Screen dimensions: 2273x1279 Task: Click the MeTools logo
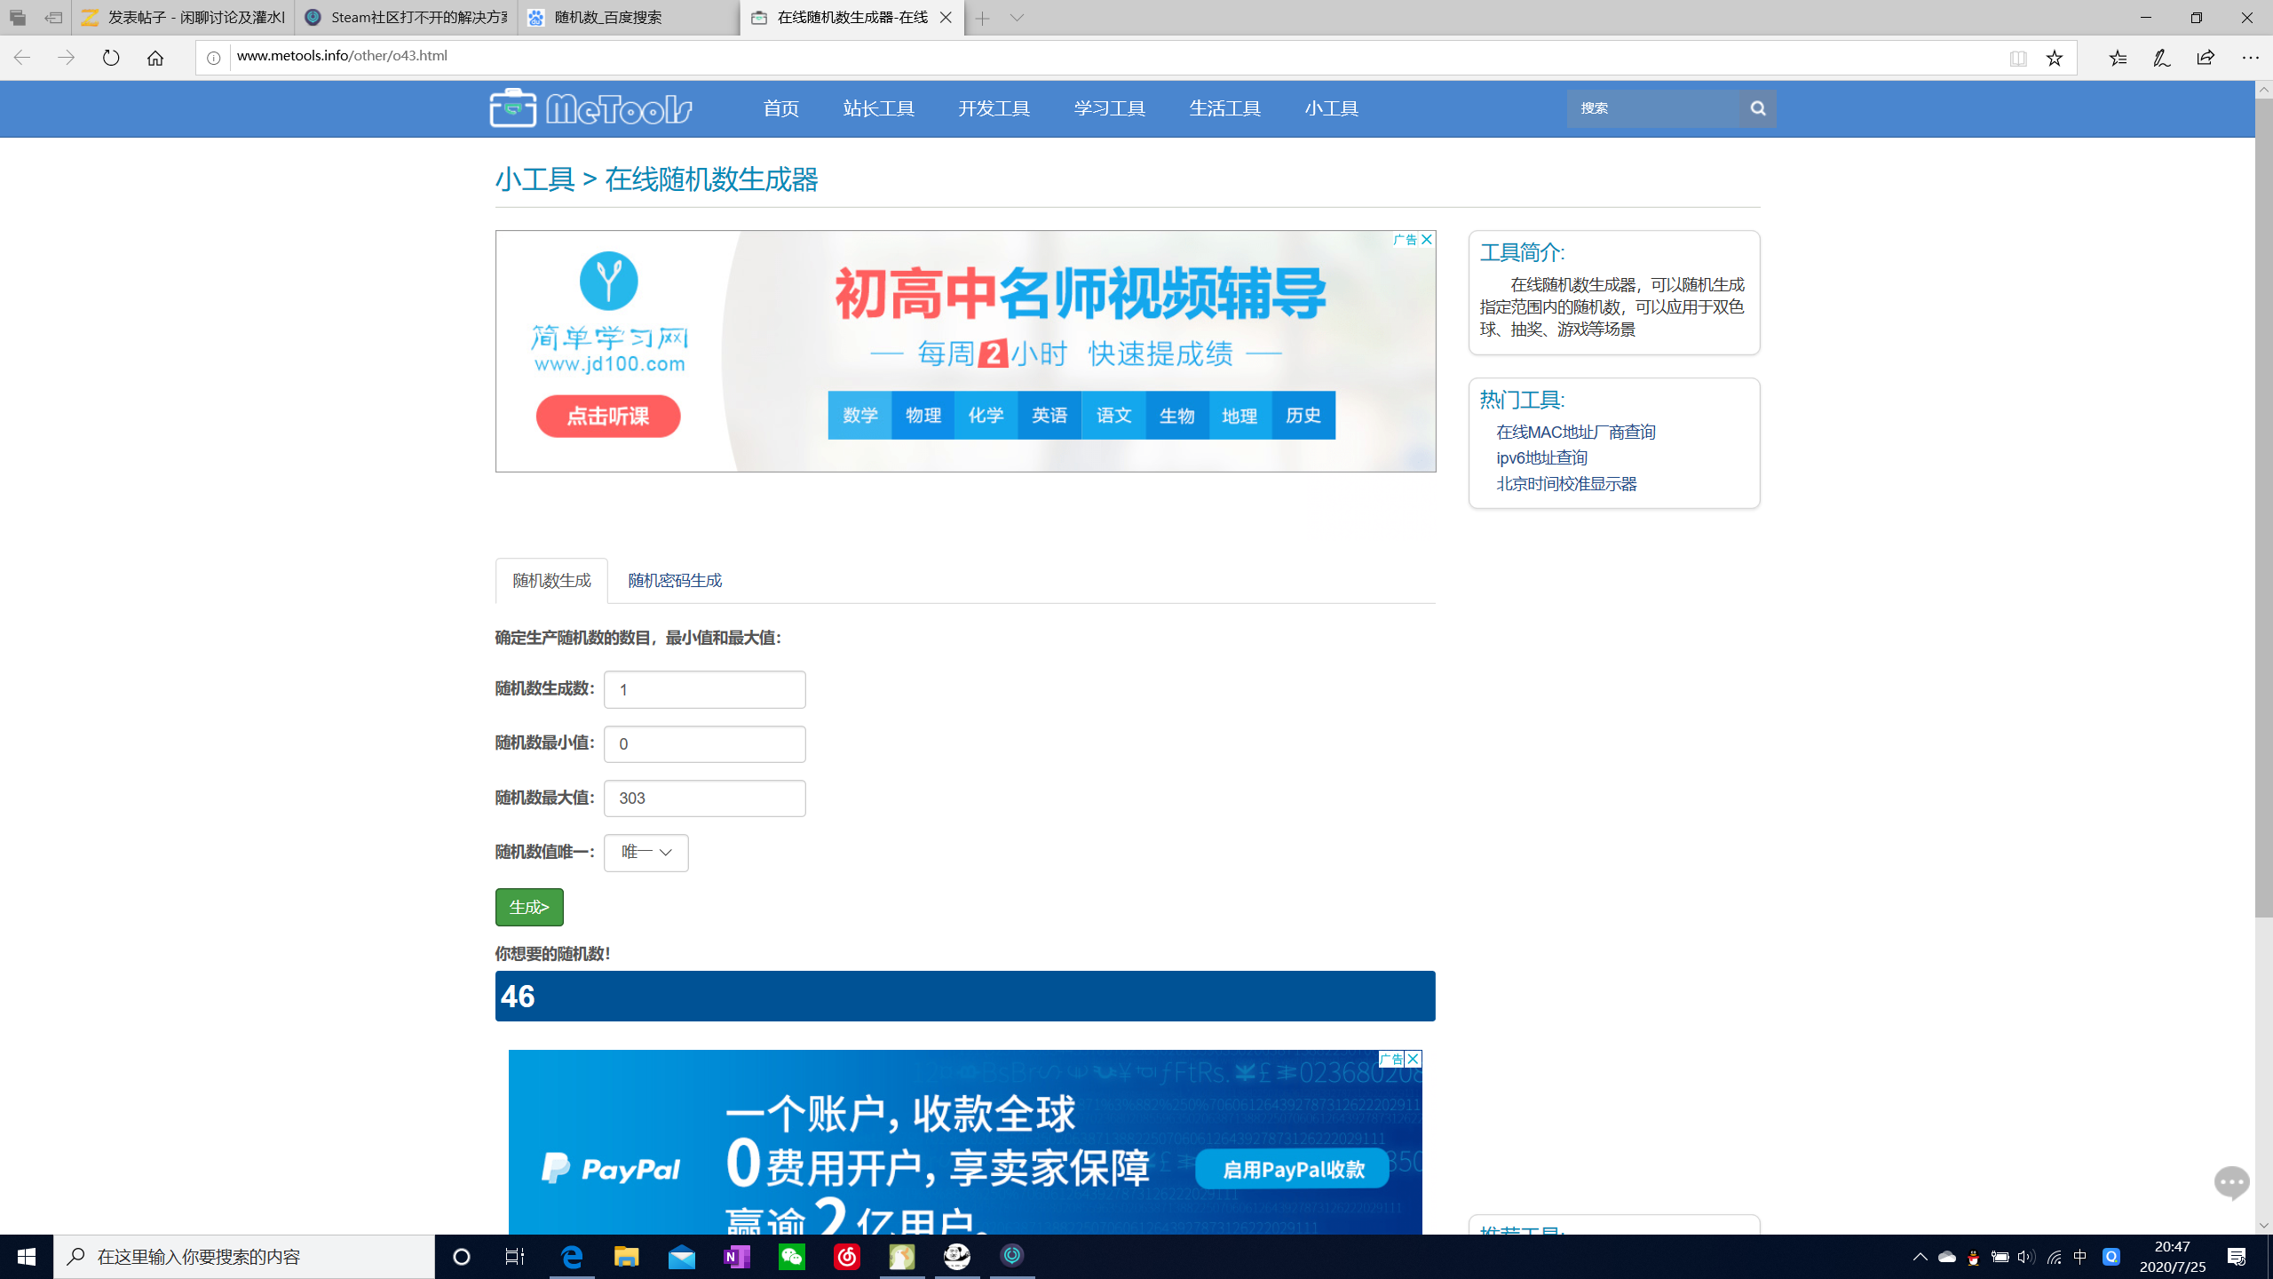click(x=590, y=108)
